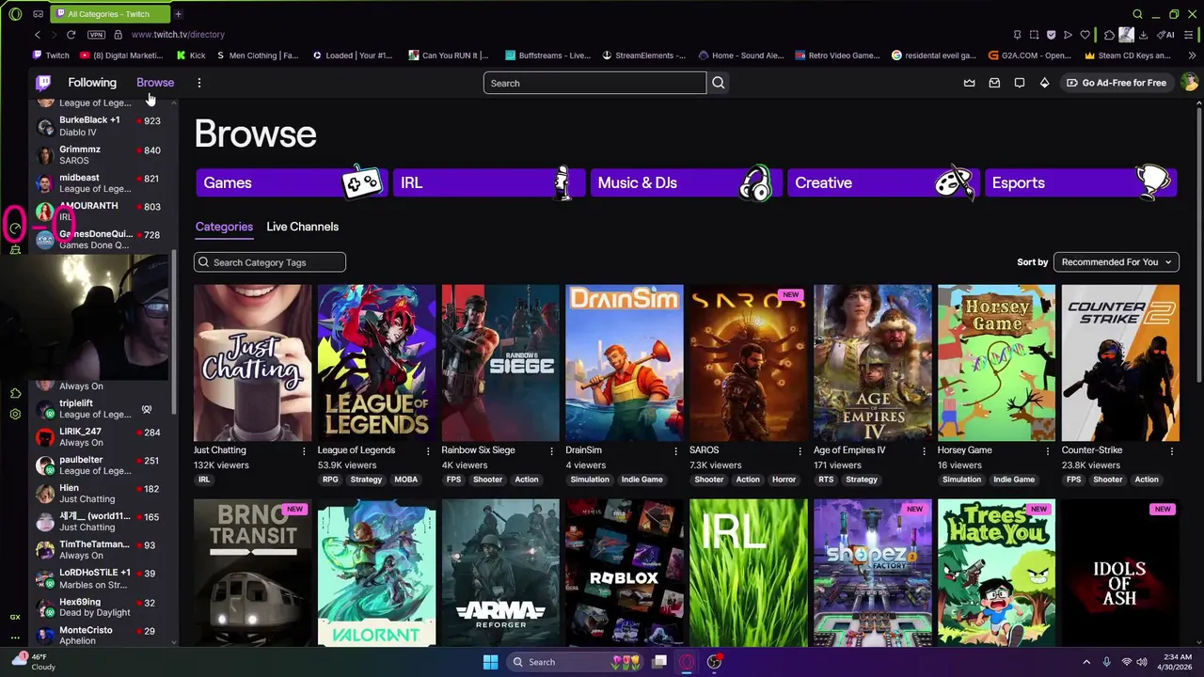Image resolution: width=1204 pixels, height=677 pixels.
Task: Open options menu for Counter-Strike category
Action: 1172,451
